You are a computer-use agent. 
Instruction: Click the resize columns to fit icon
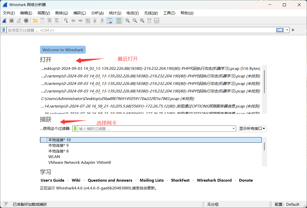click(x=149, y=21)
